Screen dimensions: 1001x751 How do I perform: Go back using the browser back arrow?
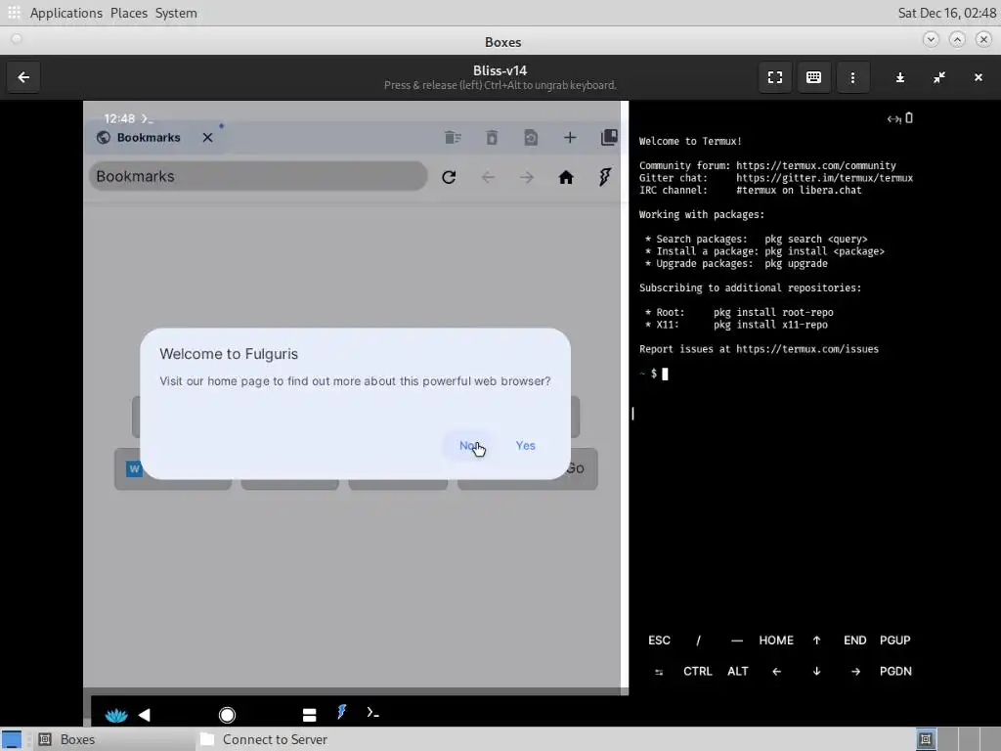pyautogui.click(x=488, y=177)
